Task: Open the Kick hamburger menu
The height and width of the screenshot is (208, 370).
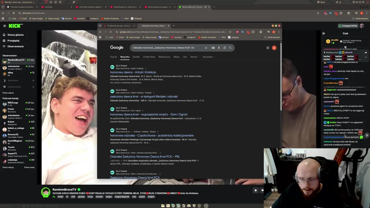Action: pos(4,26)
